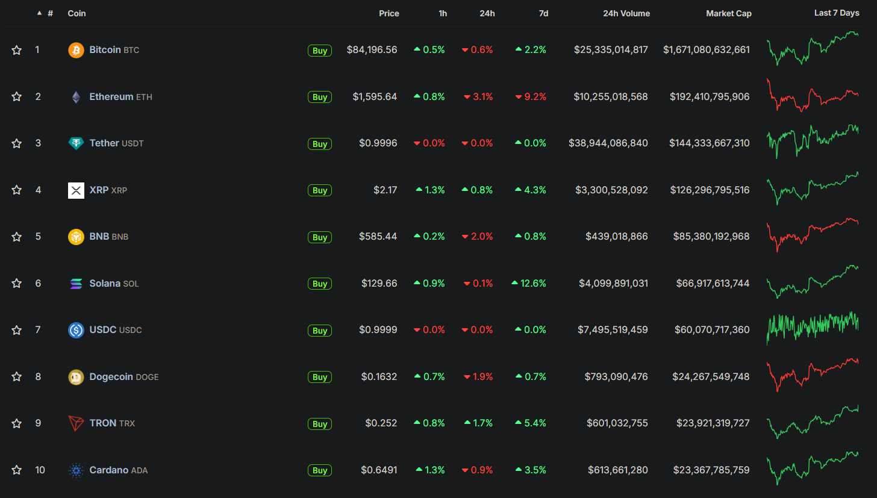Favorite TRON with its star

(x=16, y=423)
